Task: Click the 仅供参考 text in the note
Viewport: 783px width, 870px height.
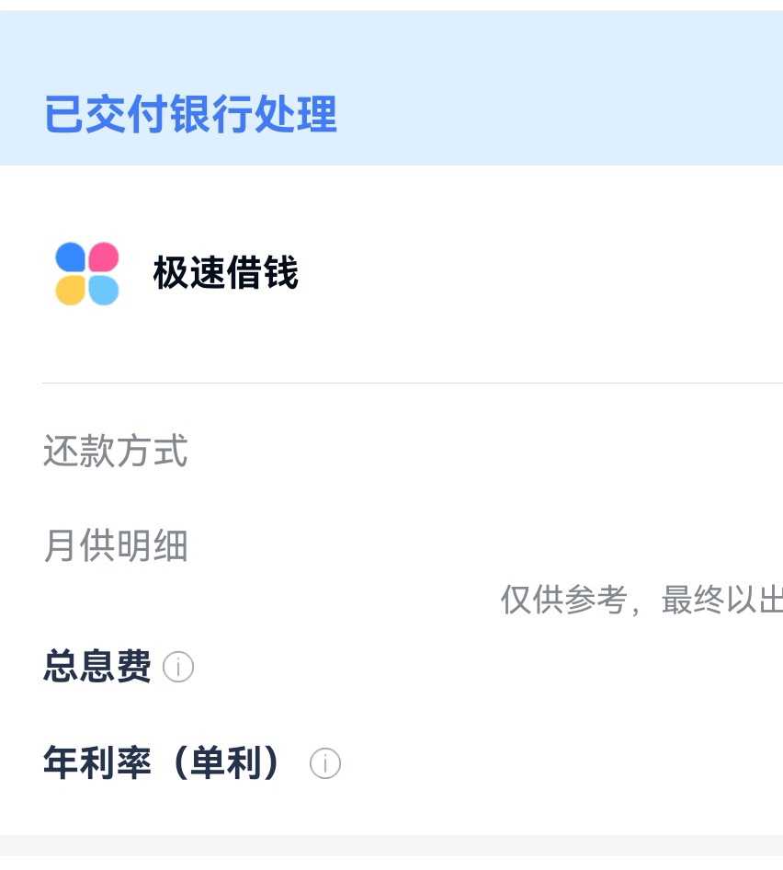Action: (x=563, y=600)
